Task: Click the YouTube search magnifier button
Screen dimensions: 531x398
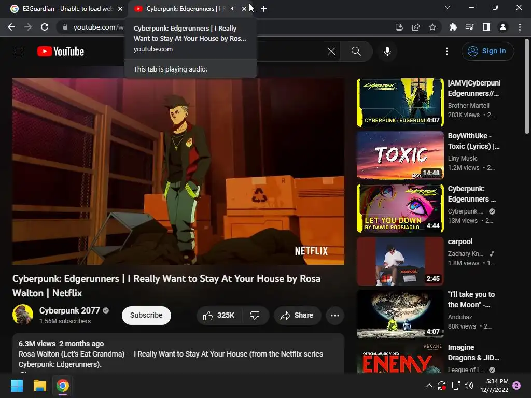Action: [x=356, y=51]
